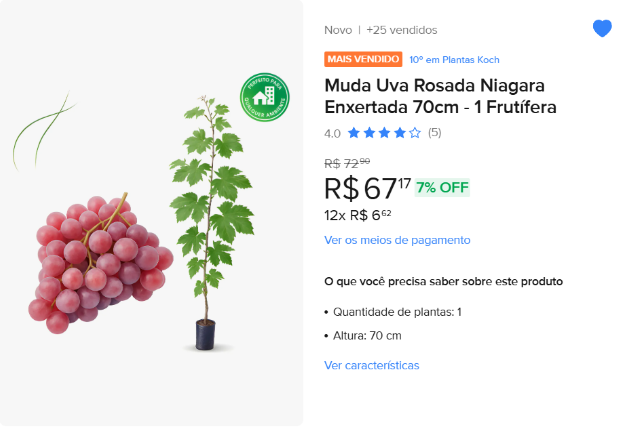
Task: Click the third blue rating star
Action: pyautogui.click(x=384, y=133)
